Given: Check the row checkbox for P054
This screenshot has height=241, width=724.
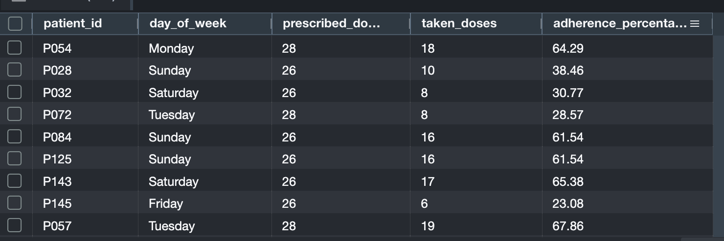Looking at the screenshot, I should 15,48.
